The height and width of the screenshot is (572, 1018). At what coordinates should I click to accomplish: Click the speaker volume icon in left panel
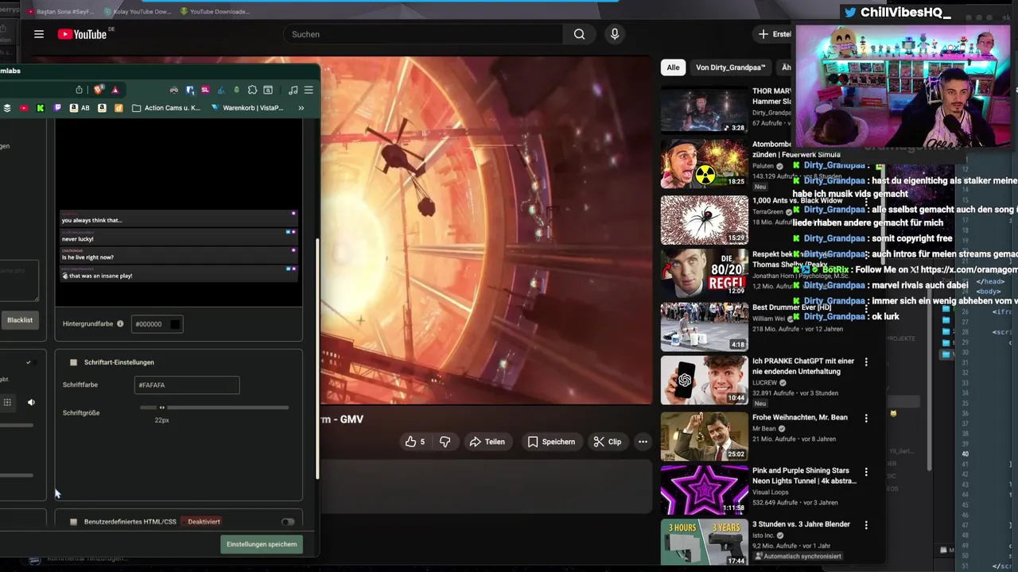[31, 403]
